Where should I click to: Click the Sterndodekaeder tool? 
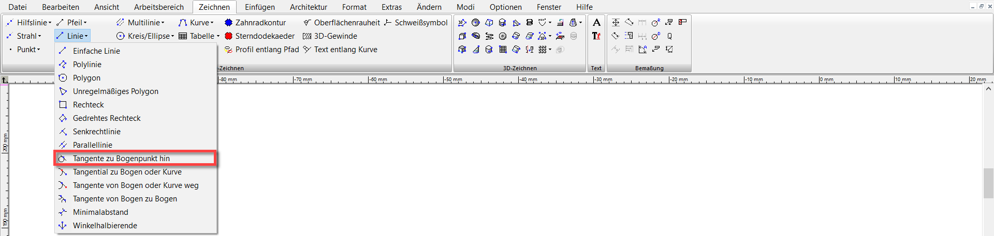(259, 36)
